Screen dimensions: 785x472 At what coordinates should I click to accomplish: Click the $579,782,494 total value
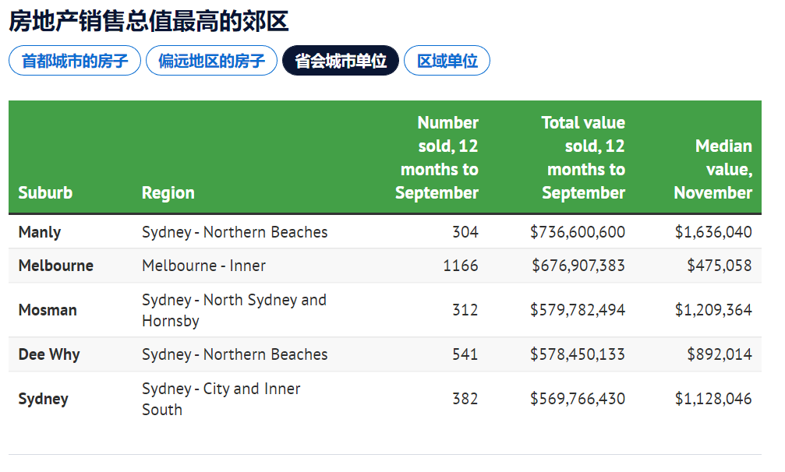(578, 310)
